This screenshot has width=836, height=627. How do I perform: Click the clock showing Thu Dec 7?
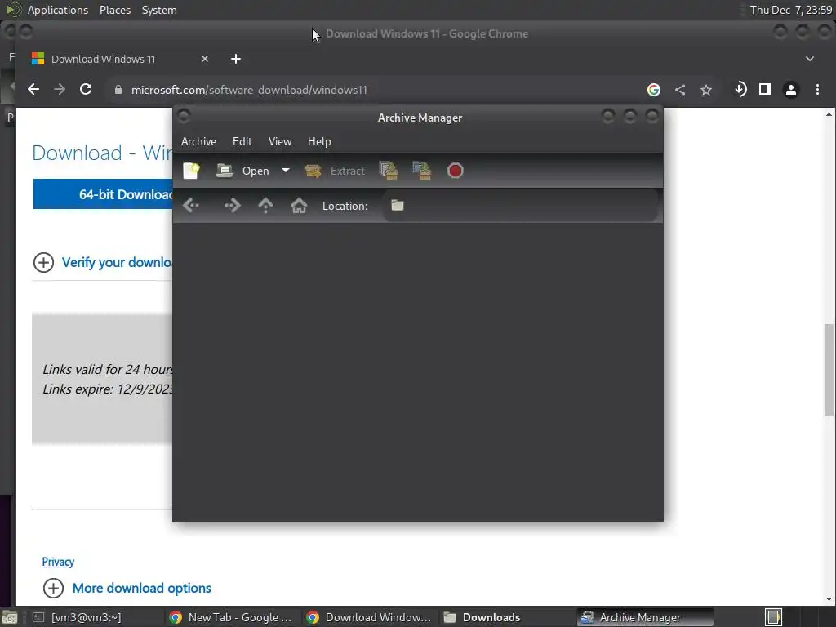tap(790, 10)
